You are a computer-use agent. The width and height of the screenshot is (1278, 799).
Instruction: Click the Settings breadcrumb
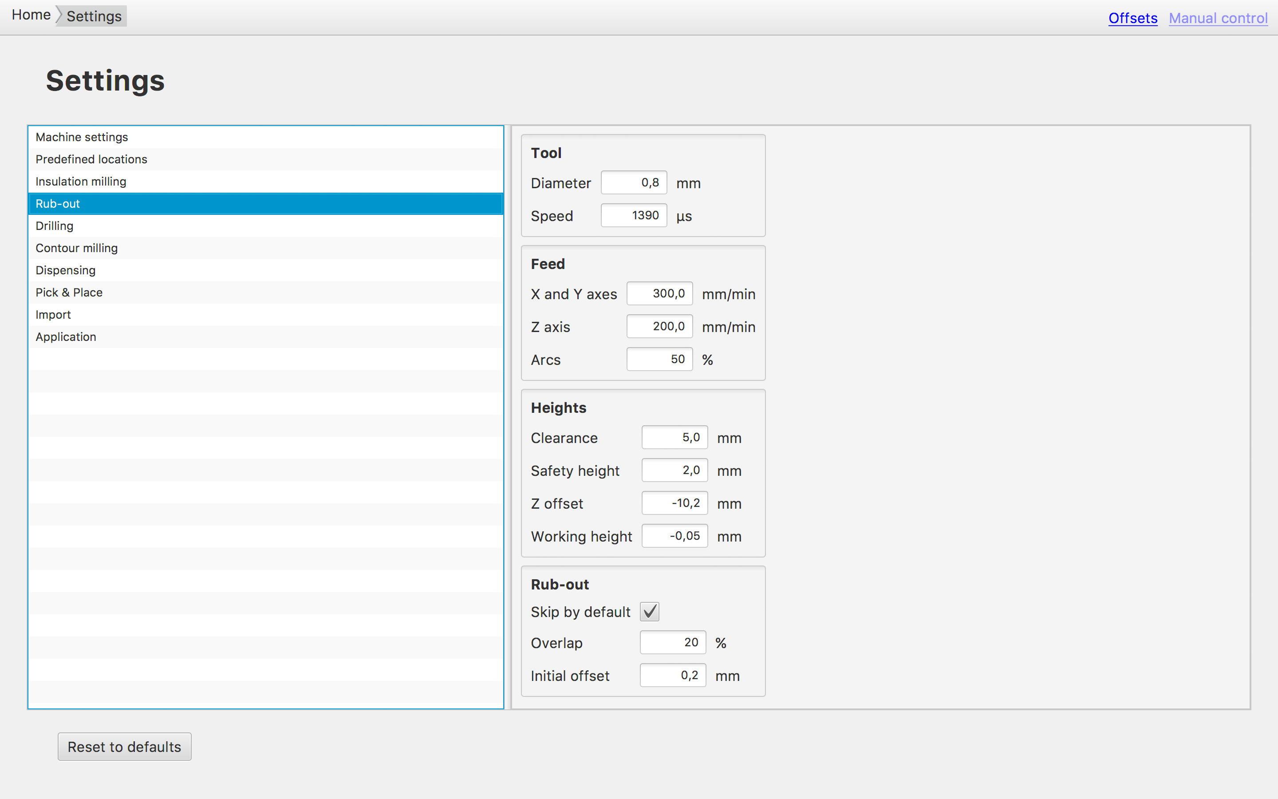94,16
